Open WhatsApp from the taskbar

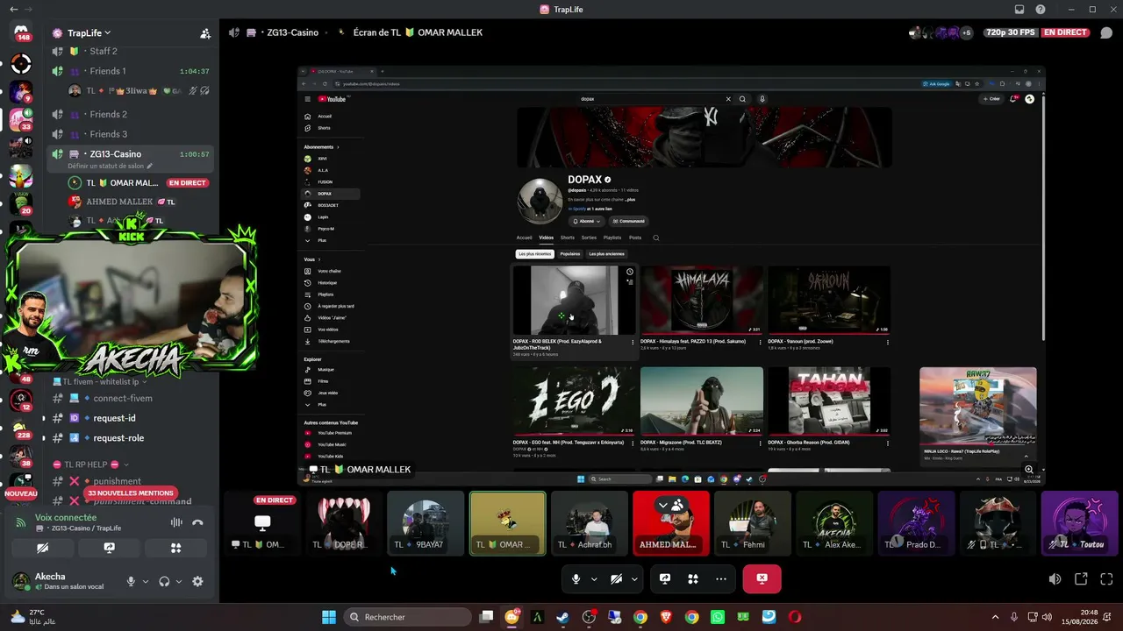pyautogui.click(x=718, y=617)
